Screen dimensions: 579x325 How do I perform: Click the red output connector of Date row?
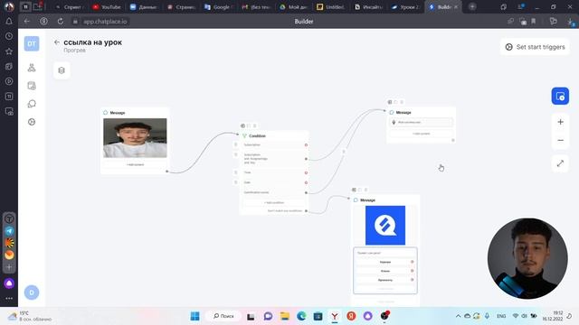click(x=306, y=182)
